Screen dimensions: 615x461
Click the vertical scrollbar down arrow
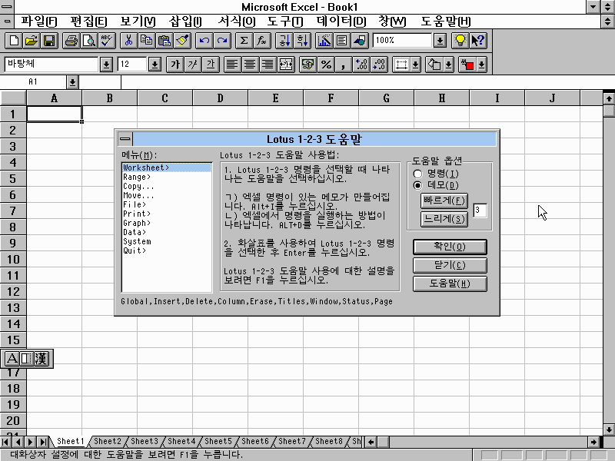point(609,429)
